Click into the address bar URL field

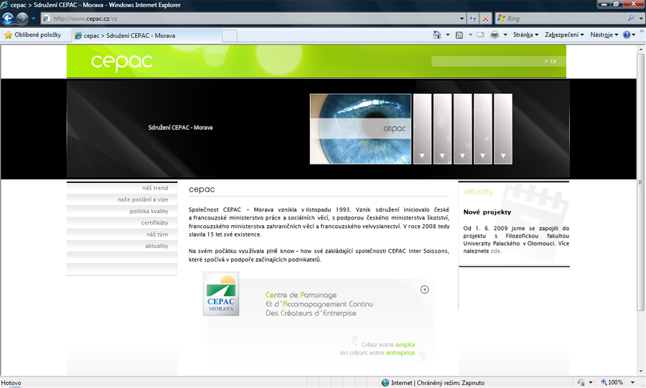(251, 18)
